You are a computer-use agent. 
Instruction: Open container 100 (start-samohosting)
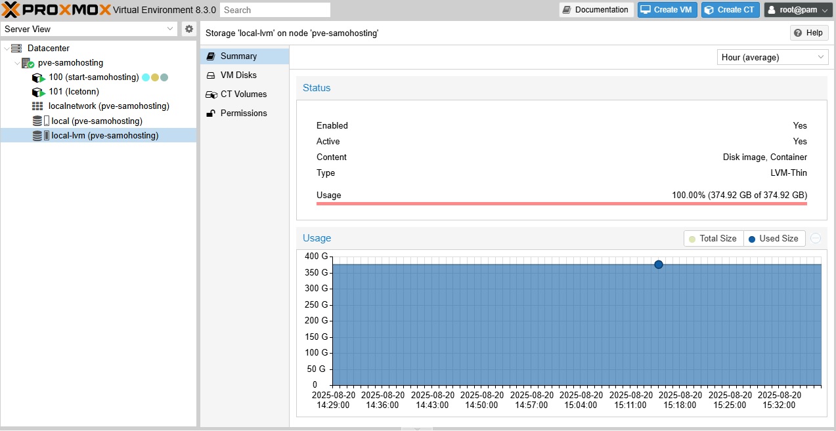93,77
